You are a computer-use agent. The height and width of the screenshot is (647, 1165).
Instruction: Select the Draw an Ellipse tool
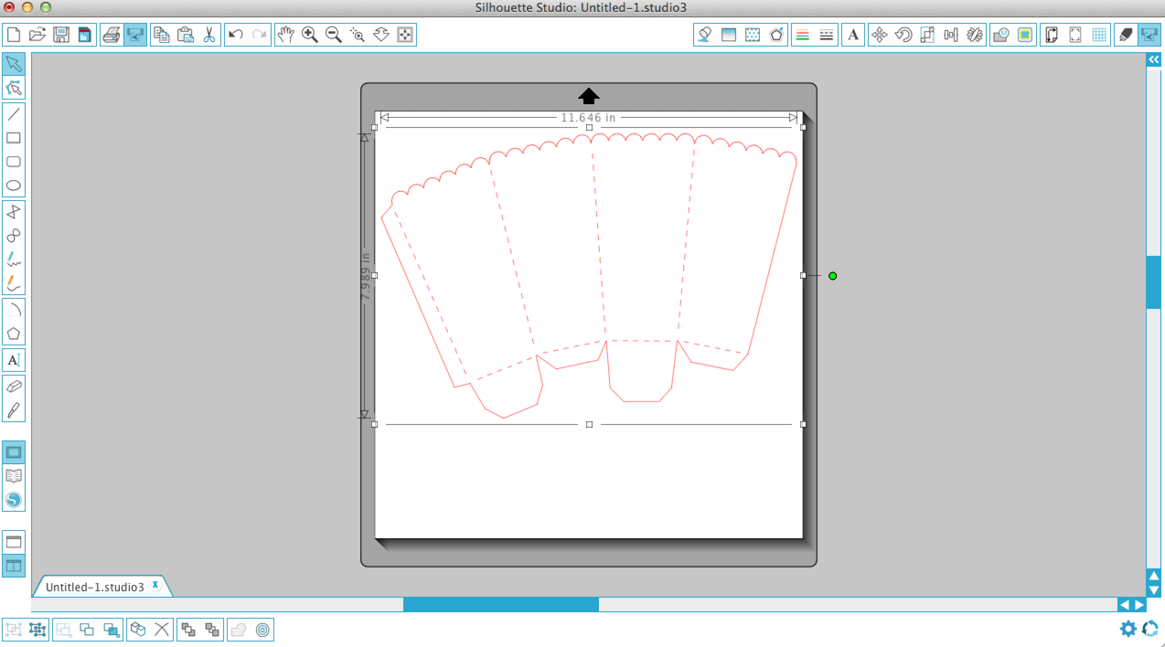pyautogui.click(x=14, y=186)
